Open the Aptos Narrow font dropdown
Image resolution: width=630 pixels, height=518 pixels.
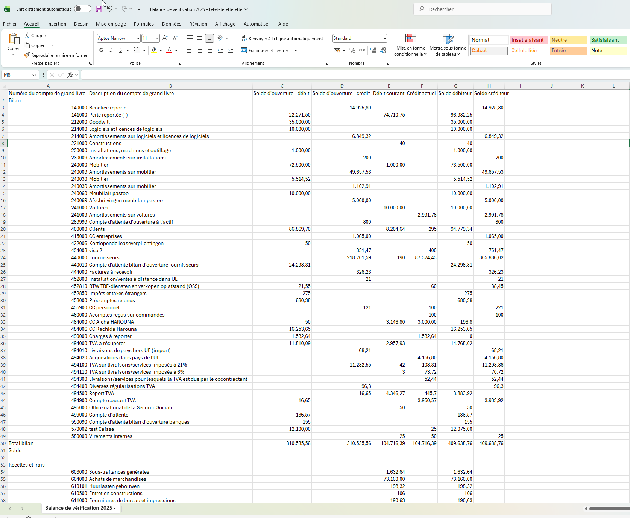pos(138,38)
